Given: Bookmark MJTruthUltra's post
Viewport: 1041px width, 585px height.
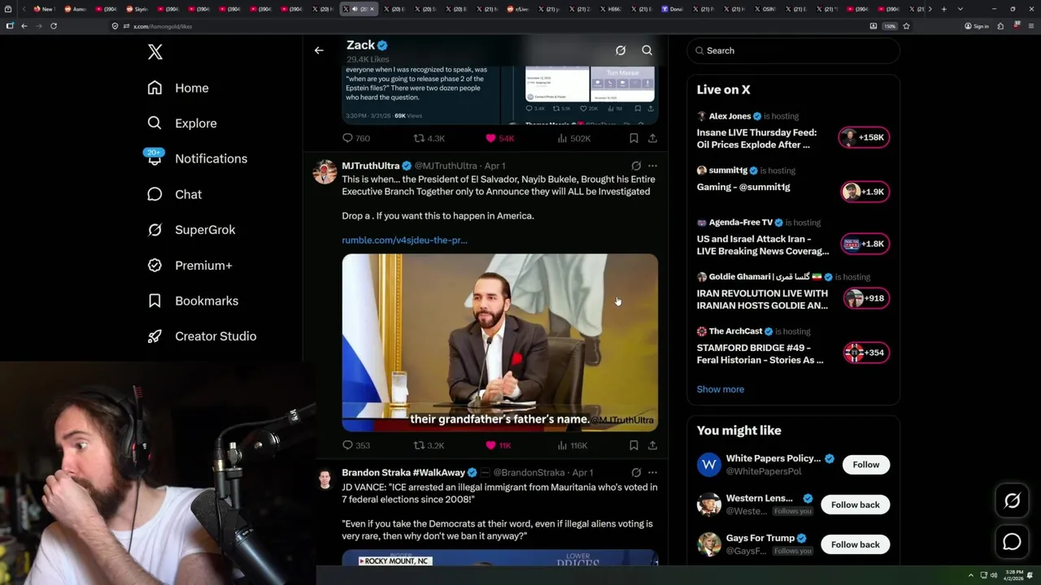Looking at the screenshot, I should click(634, 445).
